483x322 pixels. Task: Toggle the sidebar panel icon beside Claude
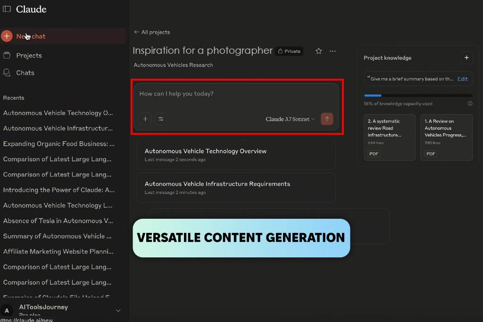[x=7, y=9]
